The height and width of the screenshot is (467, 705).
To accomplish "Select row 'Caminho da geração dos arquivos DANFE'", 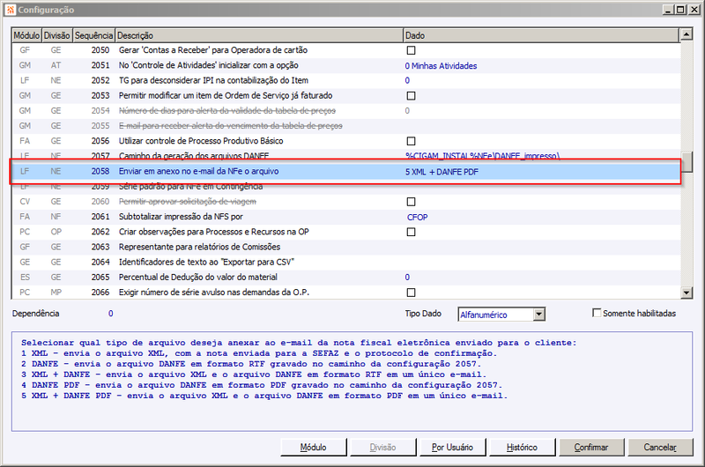I will point(345,155).
